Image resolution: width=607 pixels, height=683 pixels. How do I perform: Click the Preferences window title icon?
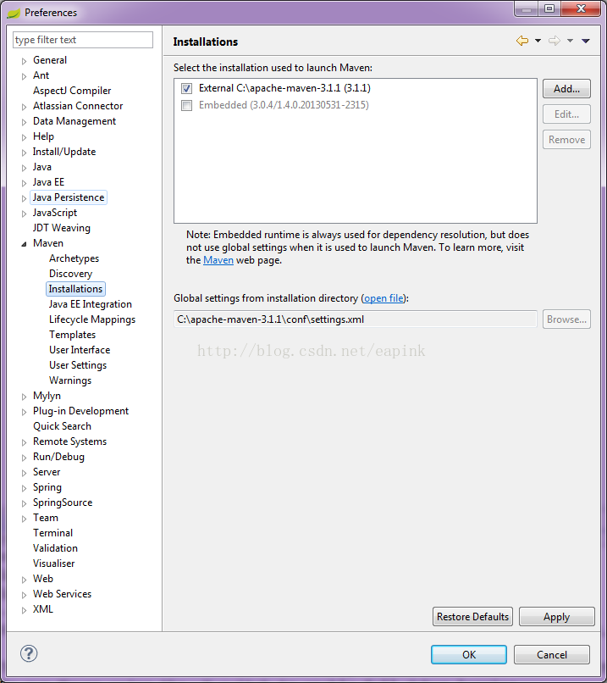pos(14,13)
